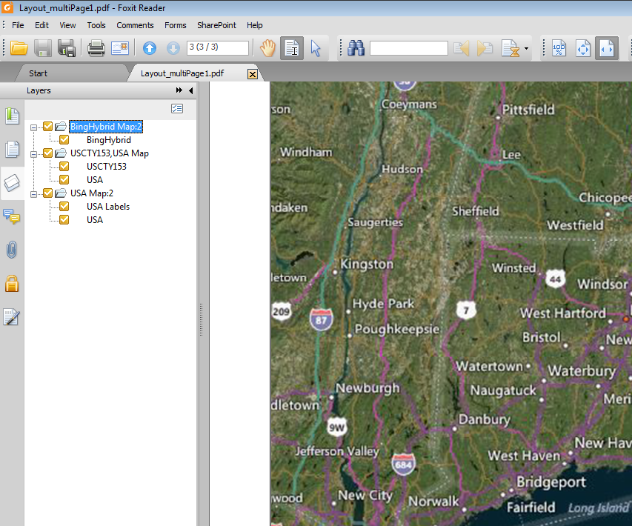Click the Email document icon

point(120,48)
